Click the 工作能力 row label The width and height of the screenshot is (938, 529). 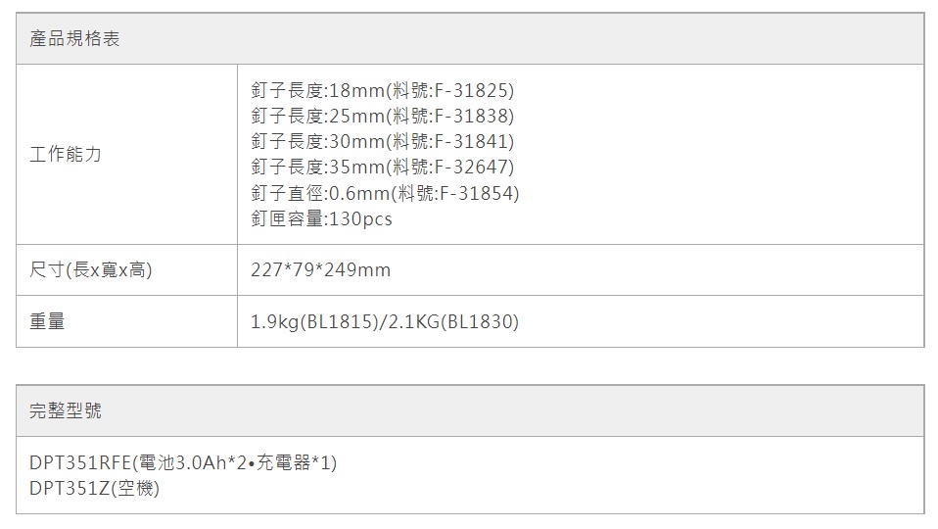tap(66, 155)
